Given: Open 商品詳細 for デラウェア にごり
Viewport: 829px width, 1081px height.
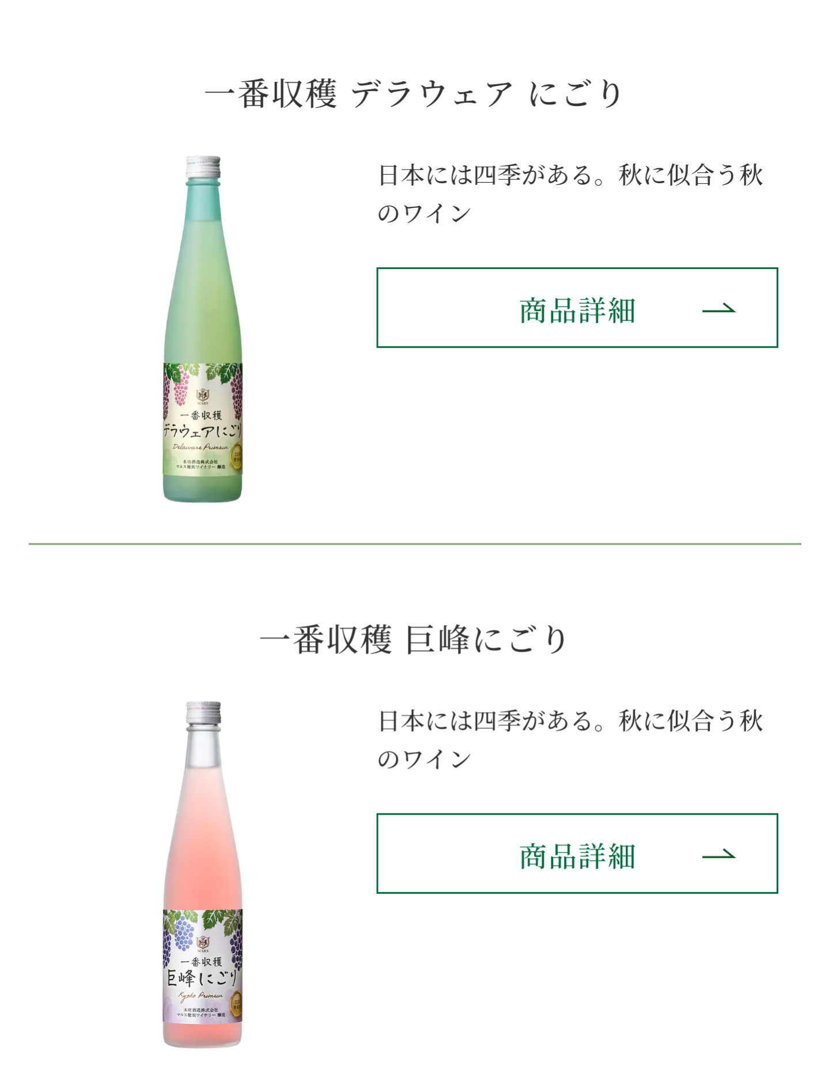Looking at the screenshot, I should click(577, 308).
